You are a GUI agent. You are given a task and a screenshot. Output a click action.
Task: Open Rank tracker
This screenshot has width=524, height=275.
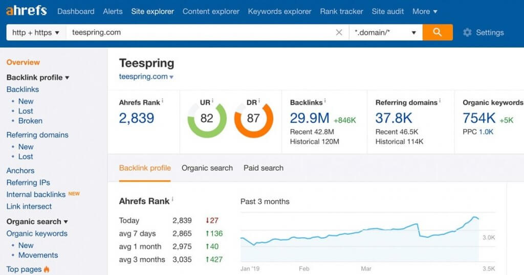coord(341,11)
